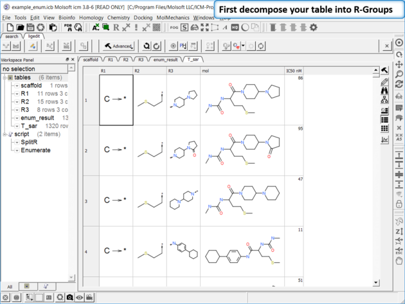
Task: Switch to the enum_result table tab
Action: (x=166, y=59)
